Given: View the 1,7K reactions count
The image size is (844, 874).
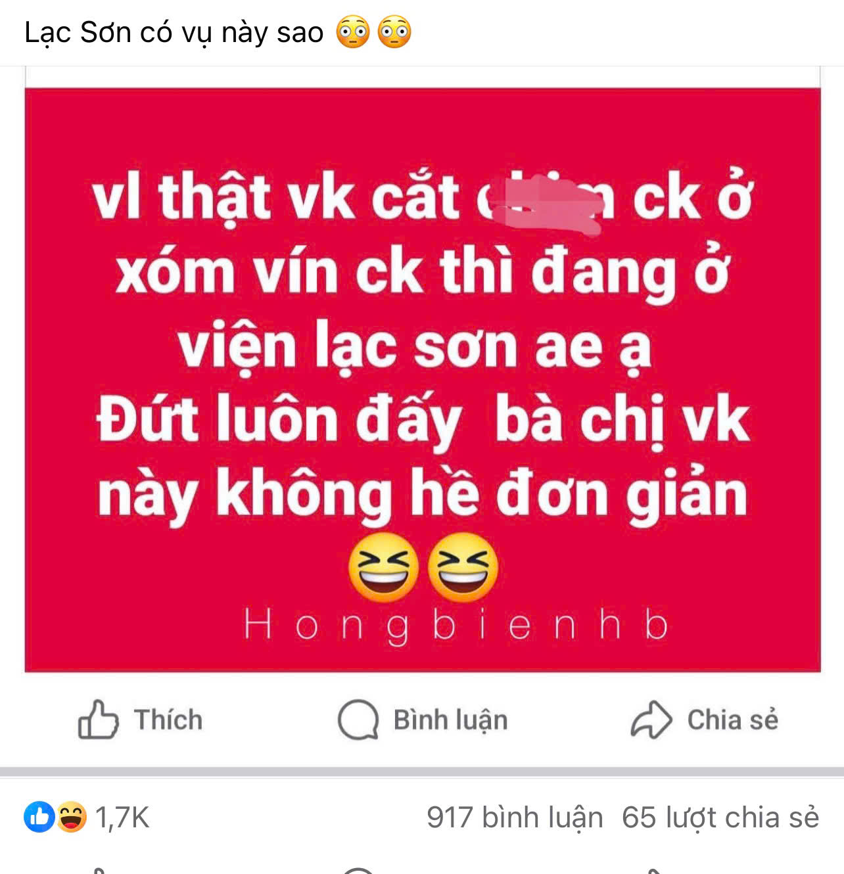Looking at the screenshot, I should [122, 818].
